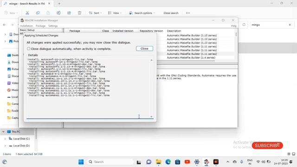Viewport: 297px width, 167px height.
Task: Close the mingw search results tab
Action: (49, 4)
